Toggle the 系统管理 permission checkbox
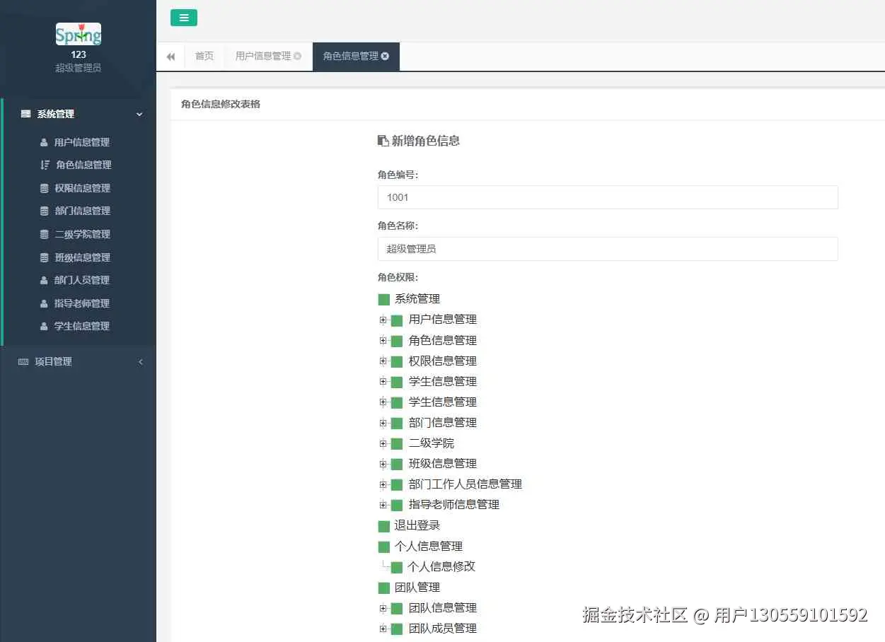This screenshot has width=885, height=642. click(x=384, y=299)
